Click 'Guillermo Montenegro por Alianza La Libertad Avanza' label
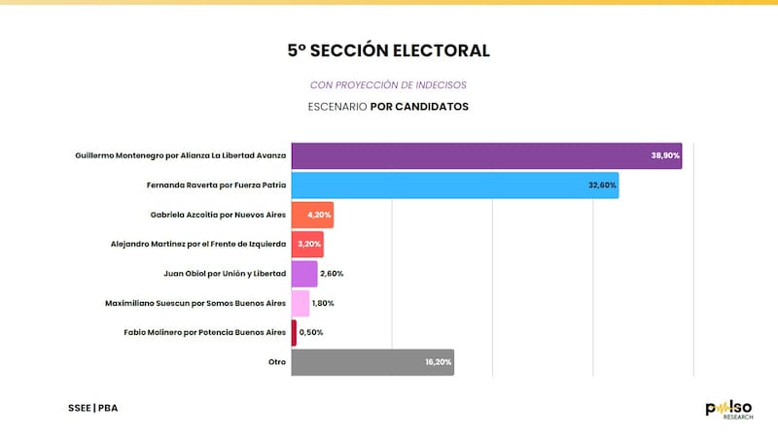The image size is (778, 435). pyautogui.click(x=180, y=155)
